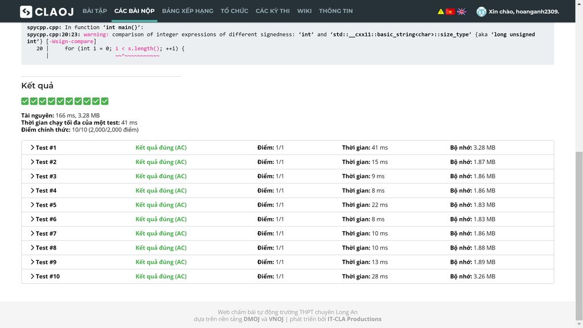The width and height of the screenshot is (583, 328).
Task: Click the first green check result box
Action: point(25,101)
